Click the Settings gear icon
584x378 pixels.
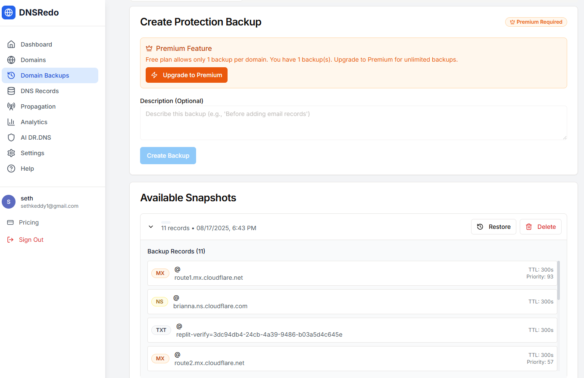(x=11, y=153)
